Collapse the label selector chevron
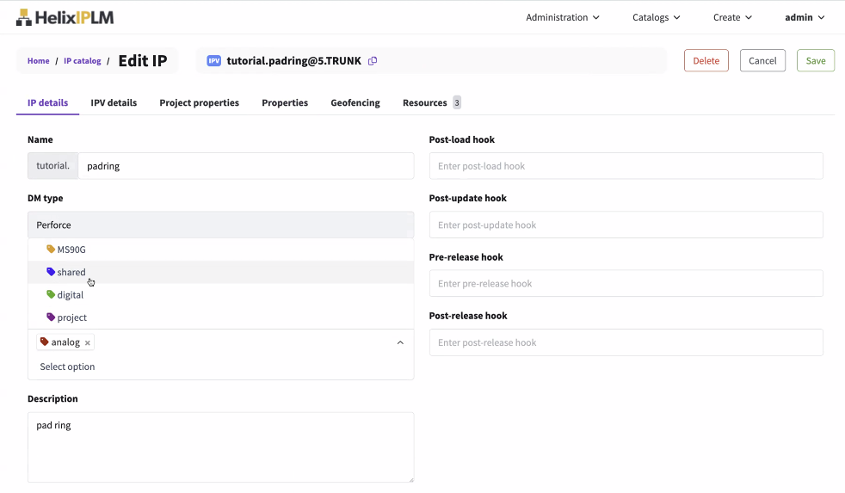The height and width of the screenshot is (493, 845). (400, 342)
